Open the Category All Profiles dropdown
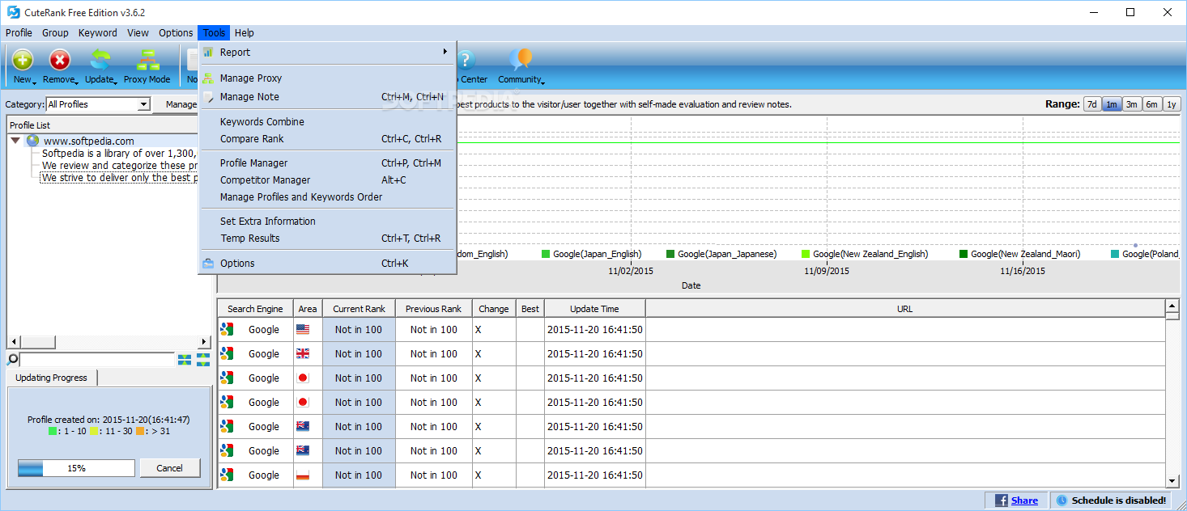 coord(143,104)
